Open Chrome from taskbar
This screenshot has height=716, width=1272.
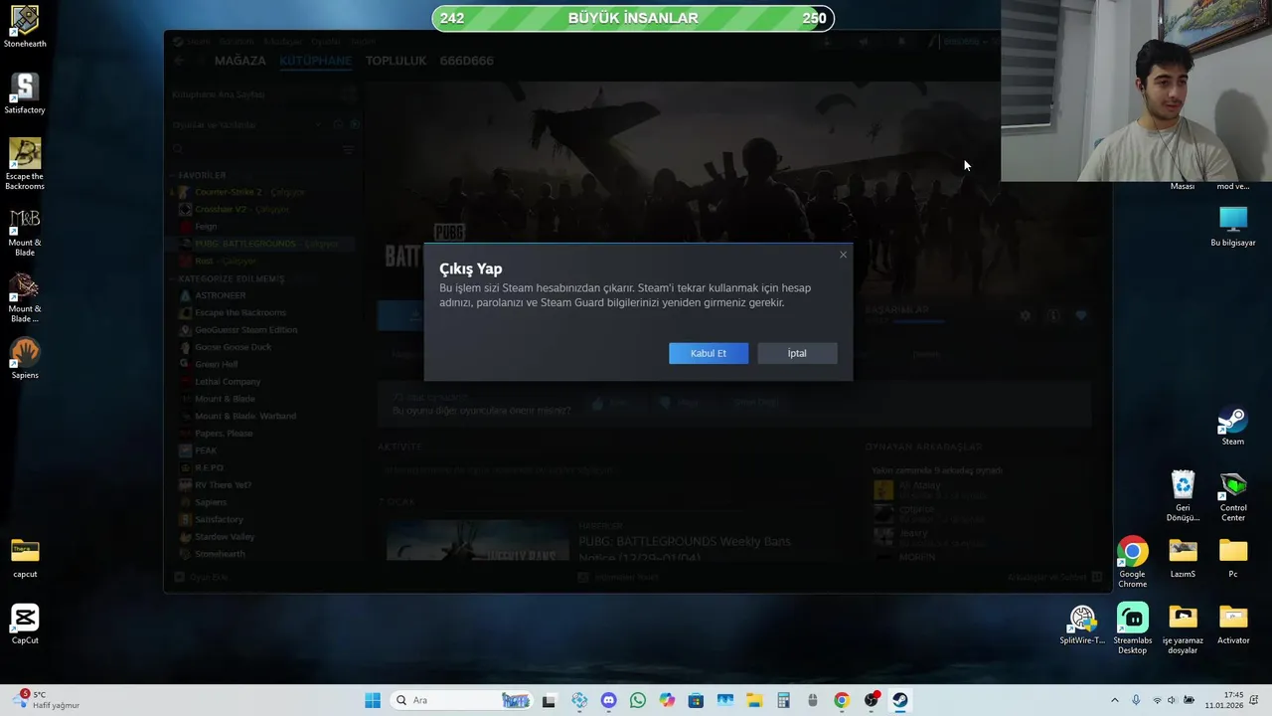(x=842, y=700)
